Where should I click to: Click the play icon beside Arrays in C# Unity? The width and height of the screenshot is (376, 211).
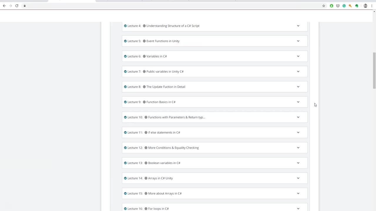point(146,178)
